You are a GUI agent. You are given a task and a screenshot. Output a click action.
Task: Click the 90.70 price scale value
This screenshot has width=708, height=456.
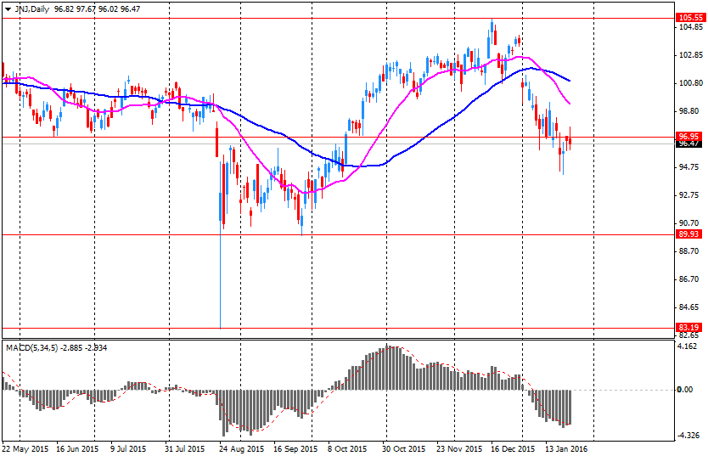(x=689, y=223)
